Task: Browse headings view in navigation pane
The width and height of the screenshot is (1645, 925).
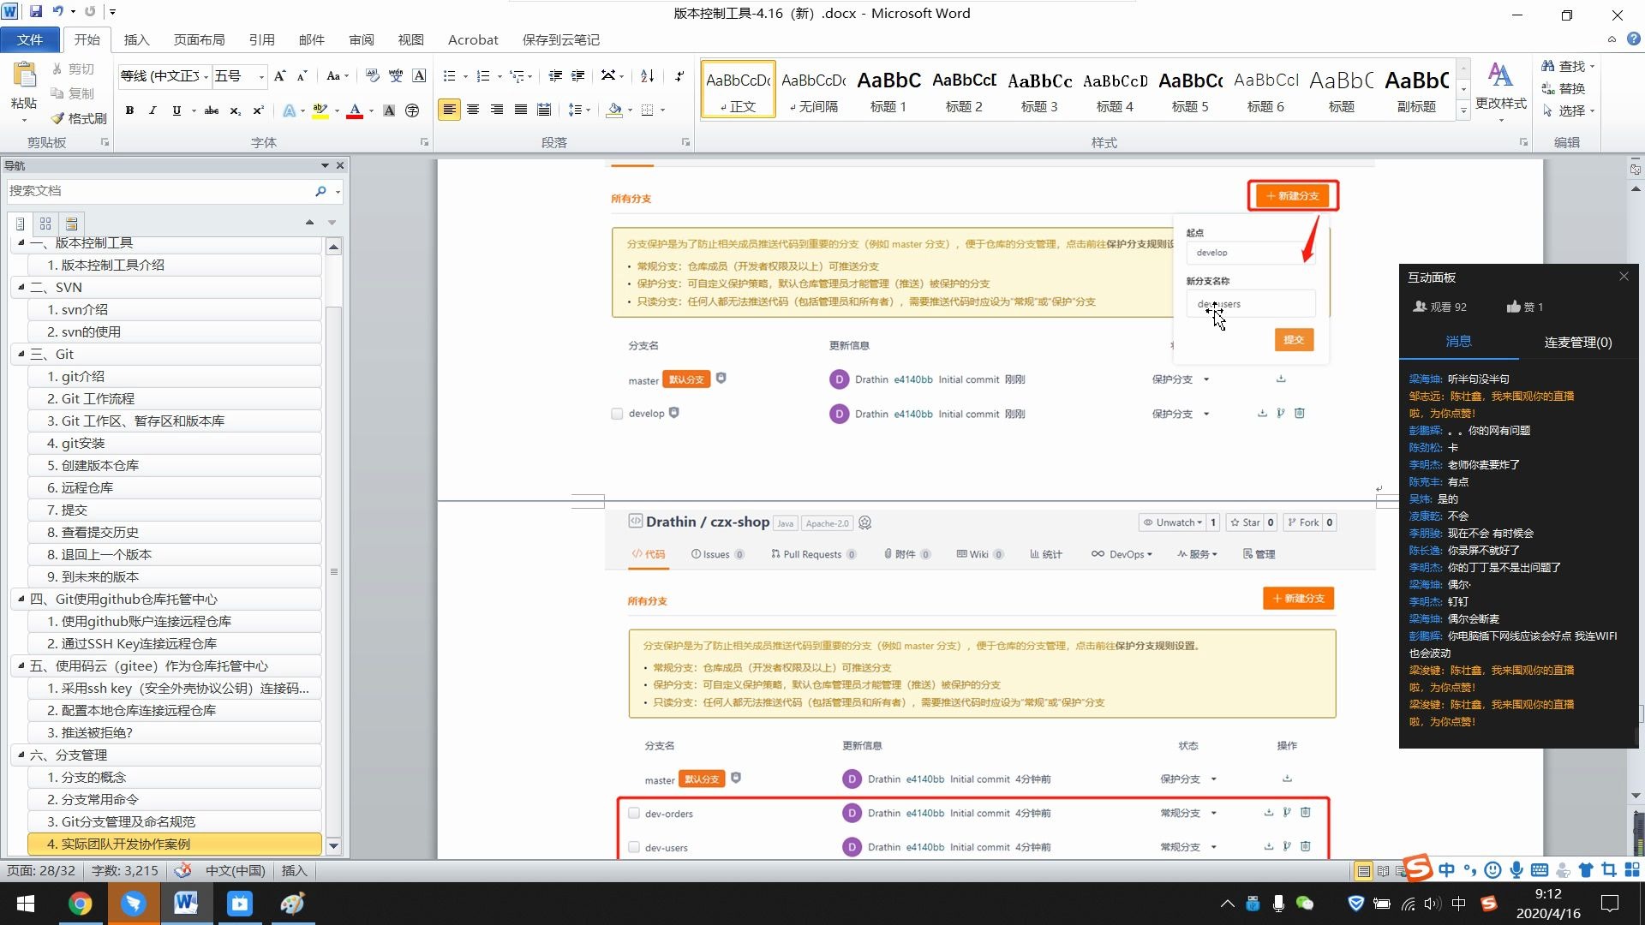Action: point(20,224)
